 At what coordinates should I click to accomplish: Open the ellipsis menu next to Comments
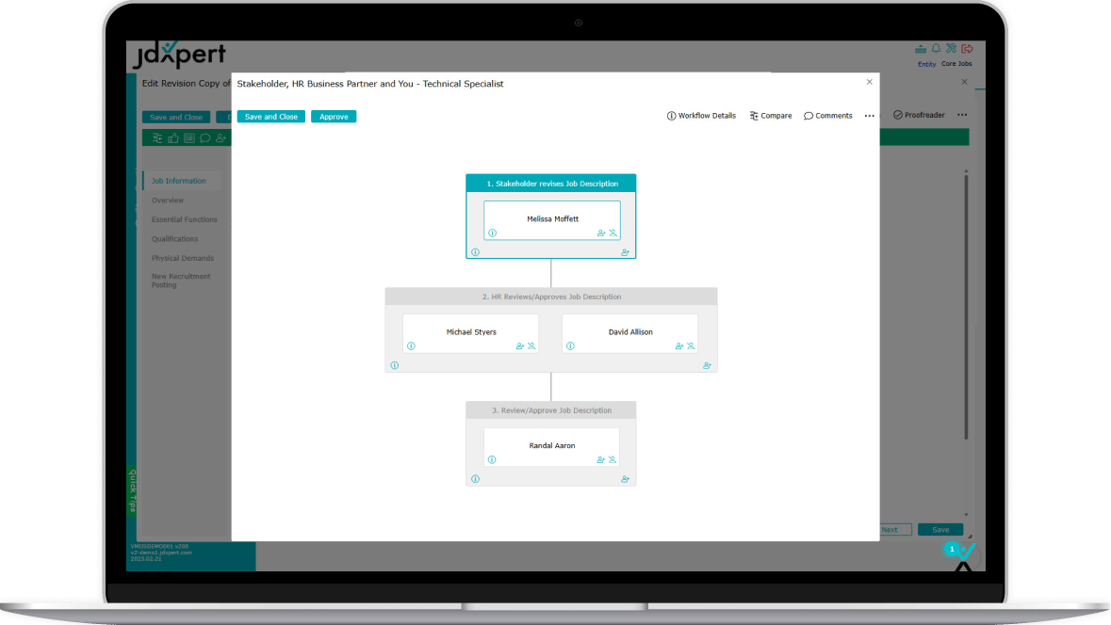(869, 115)
